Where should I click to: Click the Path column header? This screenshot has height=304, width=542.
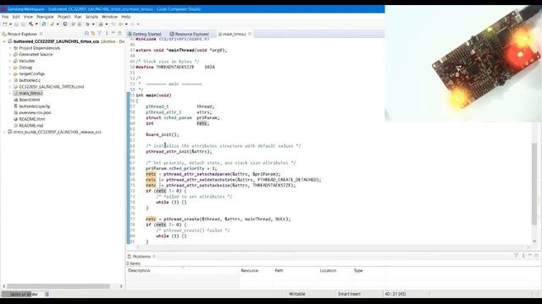[x=296, y=270]
